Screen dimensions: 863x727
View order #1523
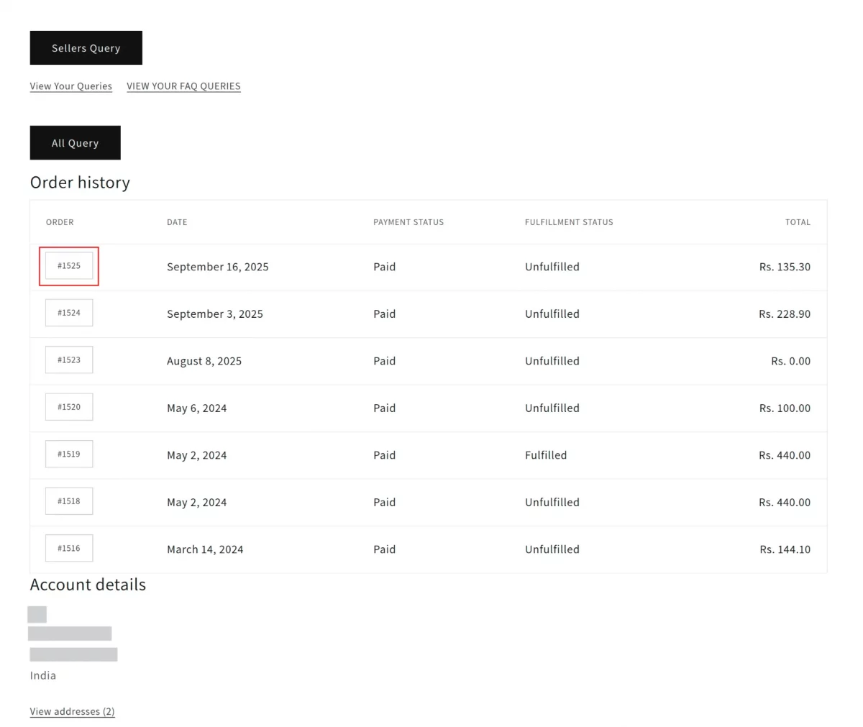[69, 360]
